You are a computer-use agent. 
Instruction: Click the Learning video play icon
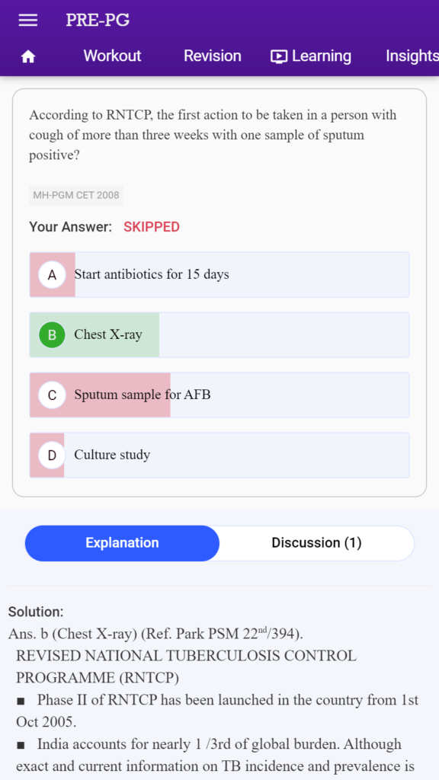click(279, 56)
